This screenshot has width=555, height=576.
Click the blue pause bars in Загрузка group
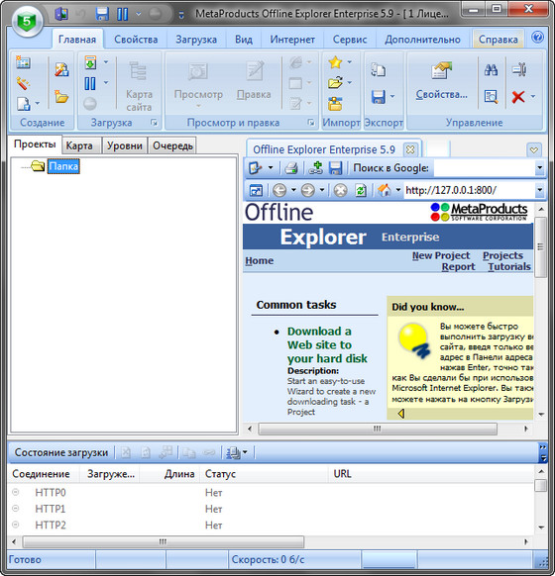[90, 83]
